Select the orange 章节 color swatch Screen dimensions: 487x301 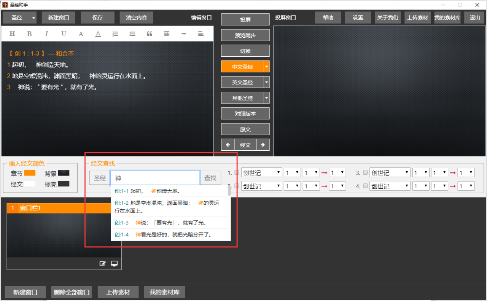(30, 173)
